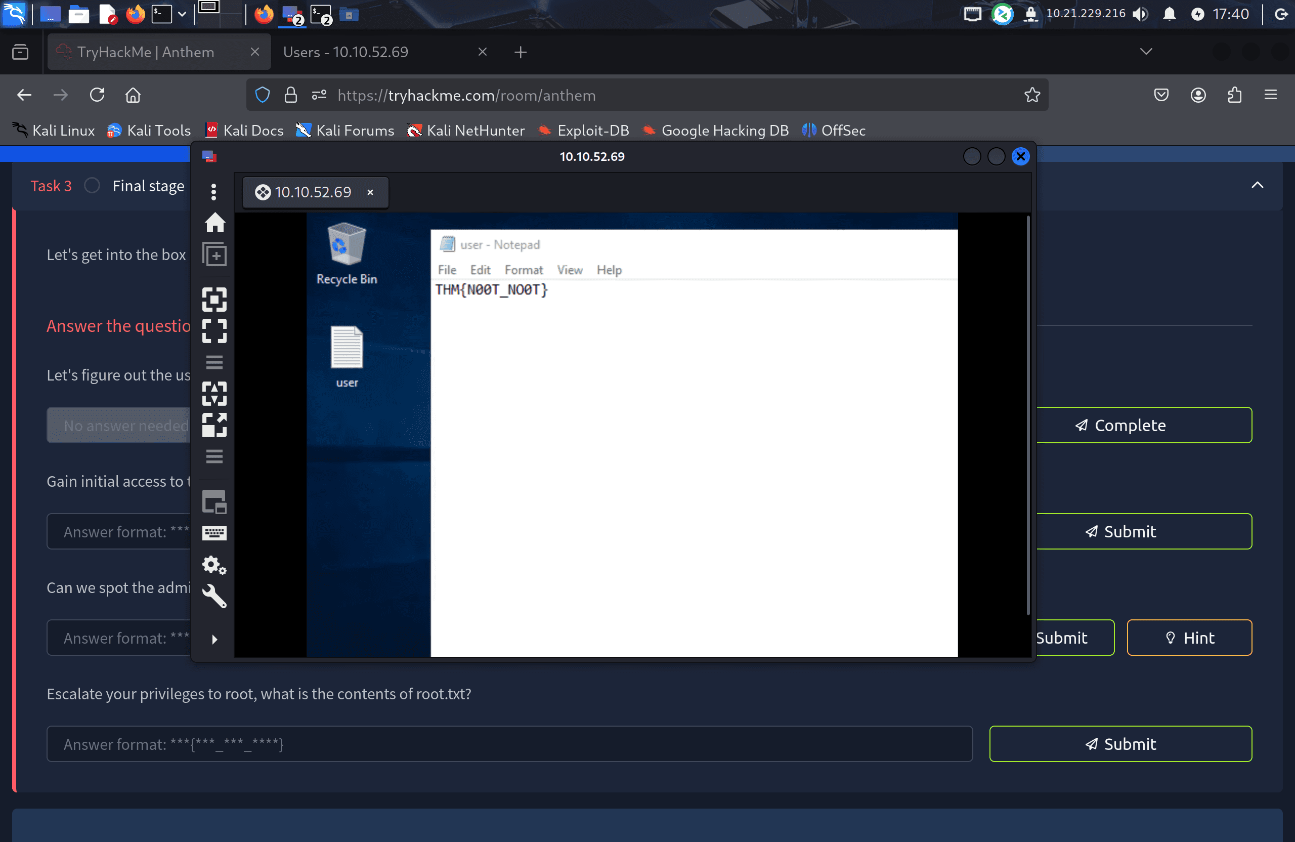Open Remmina keyboard icon
The width and height of the screenshot is (1295, 842).
[214, 533]
